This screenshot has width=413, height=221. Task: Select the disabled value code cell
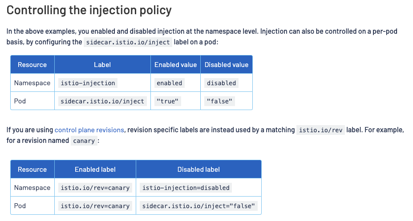(221, 83)
